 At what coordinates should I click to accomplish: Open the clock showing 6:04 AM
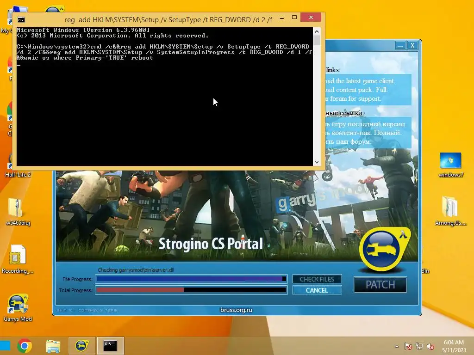coord(454,346)
